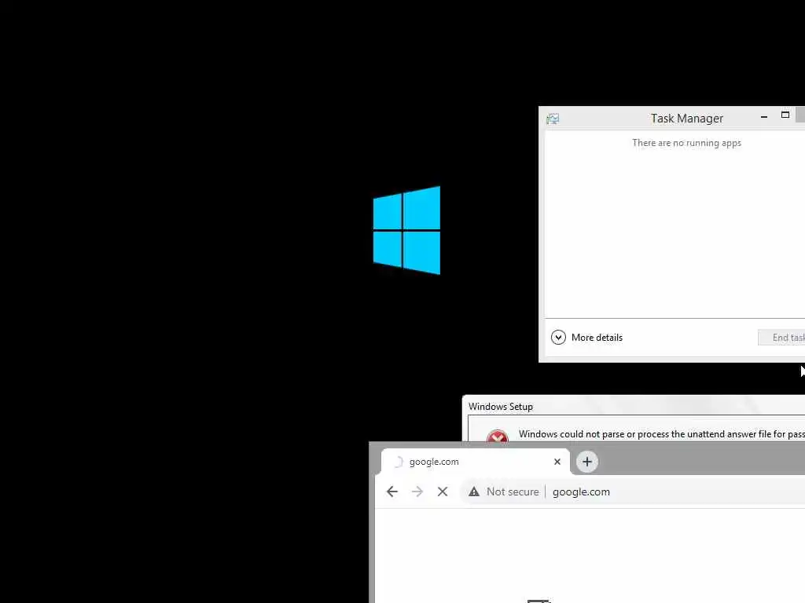Expand More details in Task Manager
Viewport: 805px width, 603px height.
coord(586,338)
